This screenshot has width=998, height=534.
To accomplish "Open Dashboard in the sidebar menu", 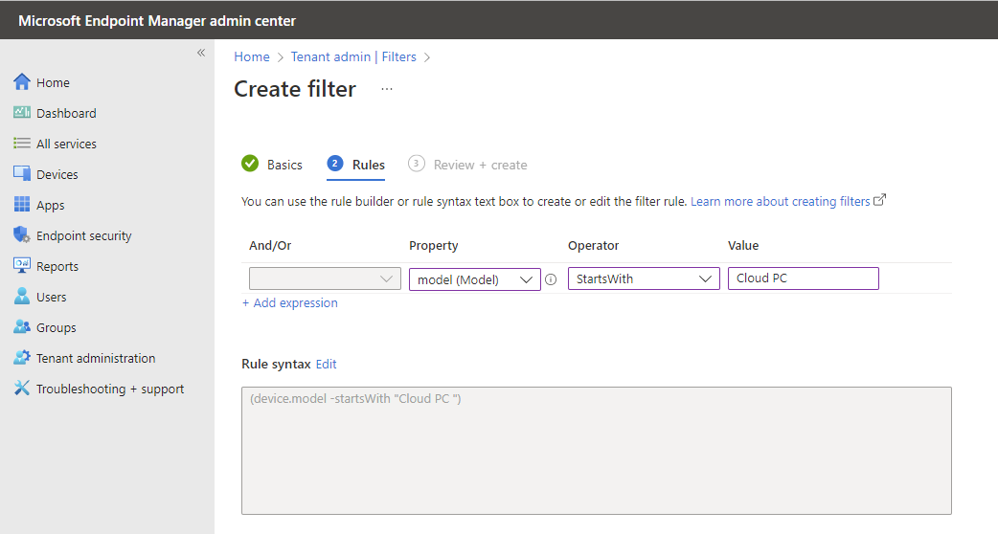I will click(66, 113).
